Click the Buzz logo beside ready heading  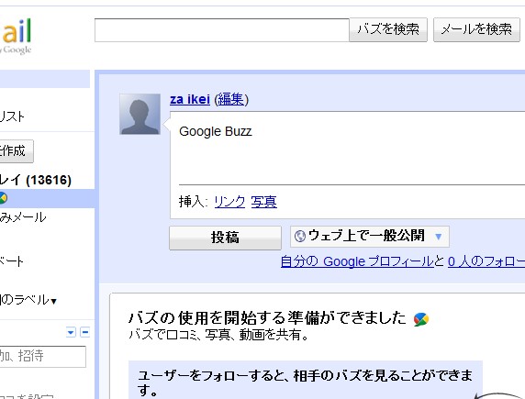(421, 319)
